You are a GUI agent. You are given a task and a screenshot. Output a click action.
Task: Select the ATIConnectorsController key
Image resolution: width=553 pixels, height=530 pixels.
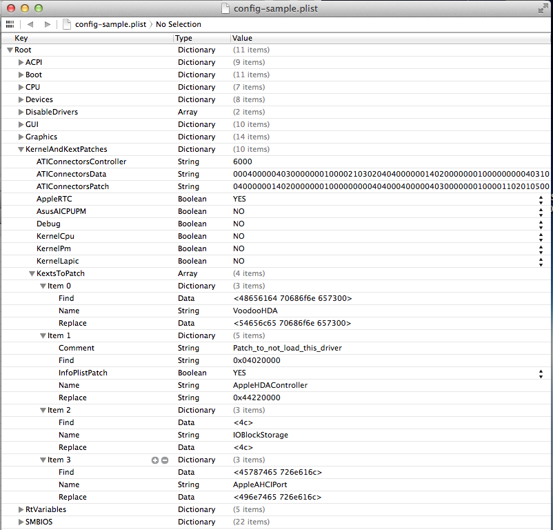(81, 161)
